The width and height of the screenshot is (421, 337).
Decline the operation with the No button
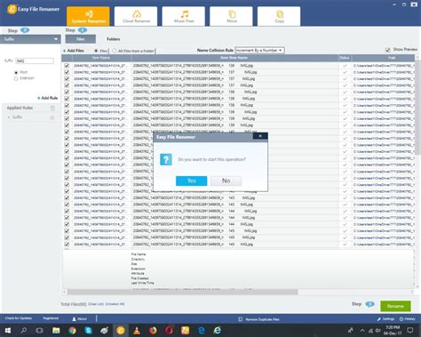tap(226, 181)
